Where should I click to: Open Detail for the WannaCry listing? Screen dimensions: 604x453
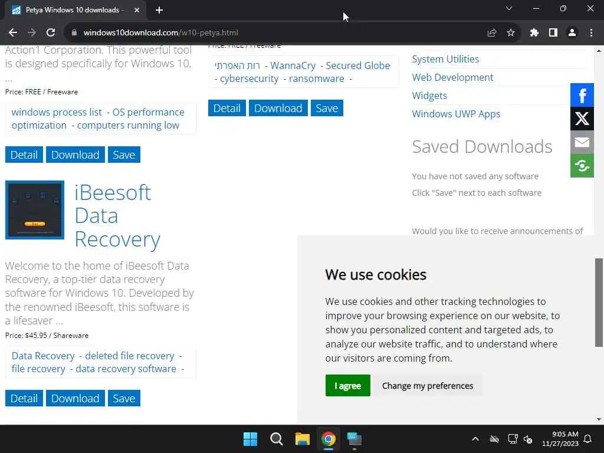(227, 109)
